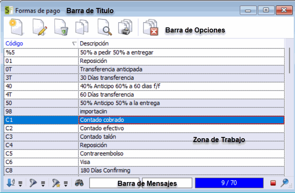The image size is (295, 193).
Task: Minimize the Formas de pago window
Action: [x=248, y=10]
